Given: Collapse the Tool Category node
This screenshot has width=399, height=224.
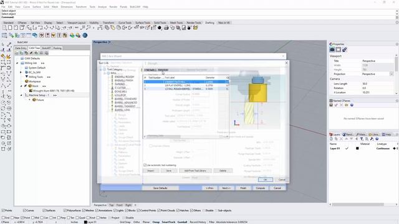Looking at the screenshot, I should (x=101, y=69).
